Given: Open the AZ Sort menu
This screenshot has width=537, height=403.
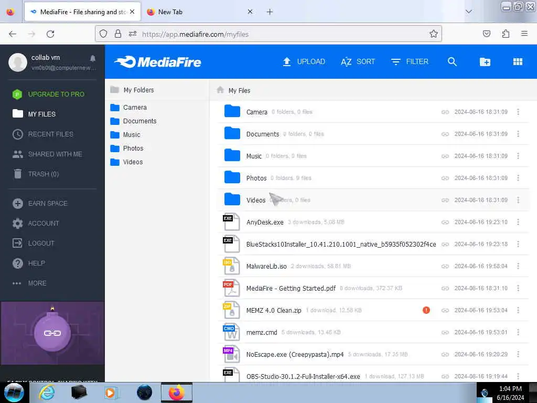Looking at the screenshot, I should click(x=358, y=62).
